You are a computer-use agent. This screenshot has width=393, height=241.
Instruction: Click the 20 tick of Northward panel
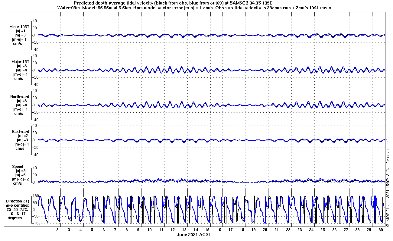tap(34, 98)
